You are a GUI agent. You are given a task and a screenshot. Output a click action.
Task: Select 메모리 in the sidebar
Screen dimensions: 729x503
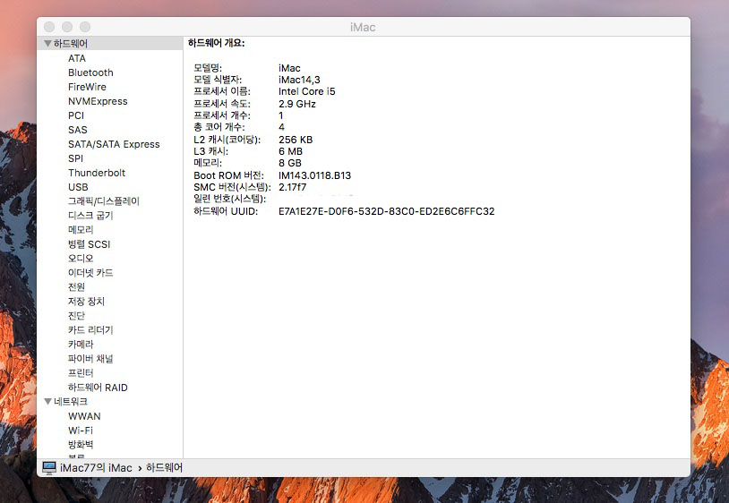(x=81, y=230)
